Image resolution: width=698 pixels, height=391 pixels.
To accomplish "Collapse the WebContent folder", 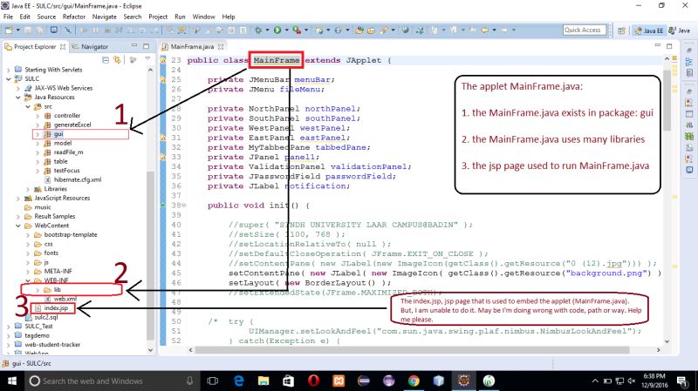I will pos(18,226).
